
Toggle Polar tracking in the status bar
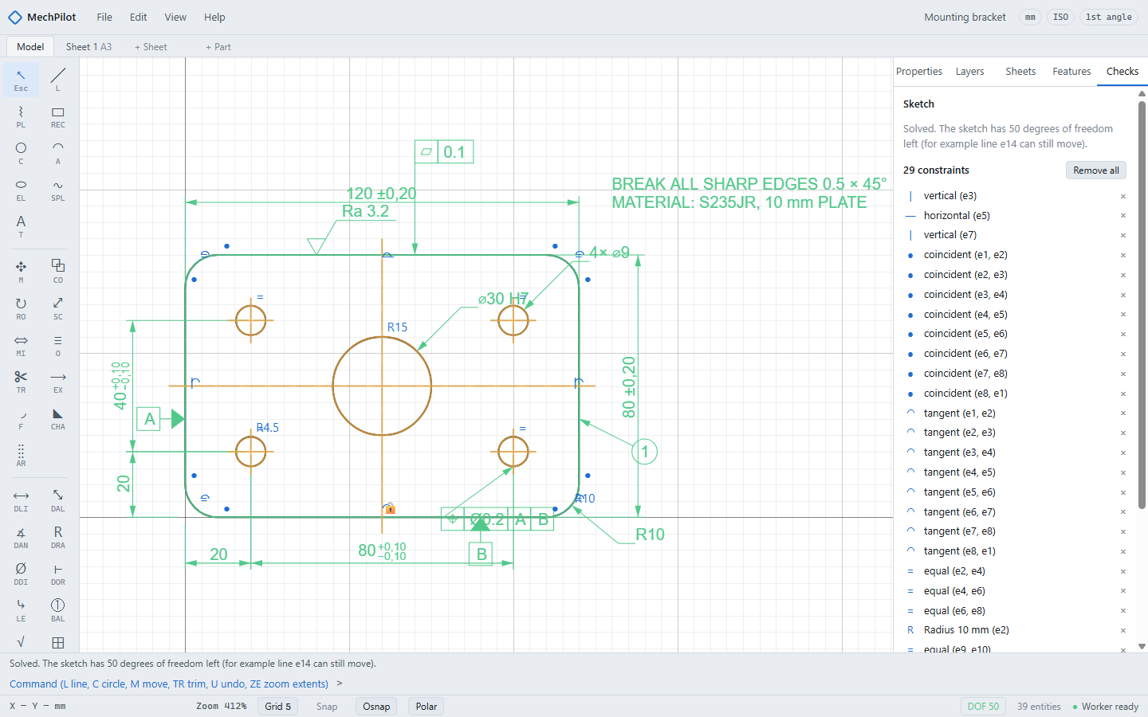(427, 707)
